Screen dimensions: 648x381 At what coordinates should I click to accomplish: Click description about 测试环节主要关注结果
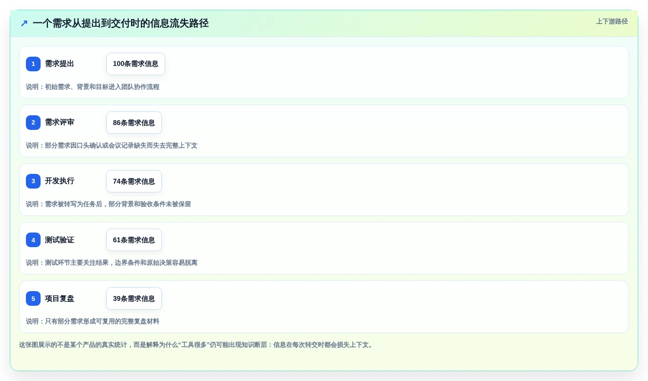tap(112, 263)
